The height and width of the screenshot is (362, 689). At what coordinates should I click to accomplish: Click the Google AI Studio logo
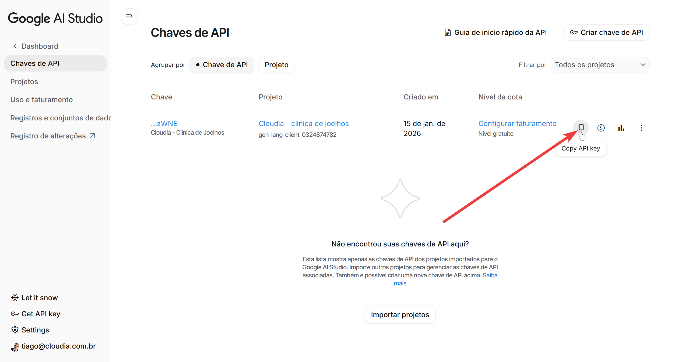(55, 19)
